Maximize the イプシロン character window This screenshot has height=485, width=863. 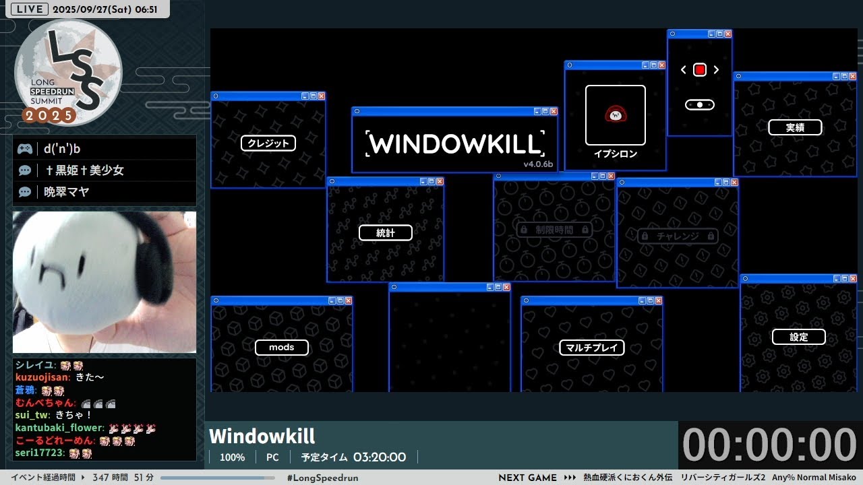click(654, 65)
